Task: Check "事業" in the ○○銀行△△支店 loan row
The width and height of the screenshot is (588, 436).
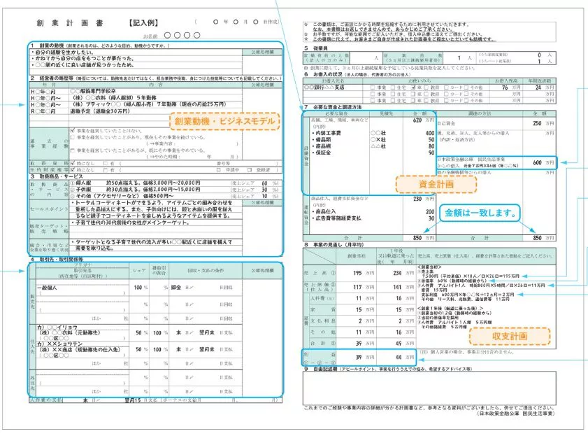Action: [373, 87]
